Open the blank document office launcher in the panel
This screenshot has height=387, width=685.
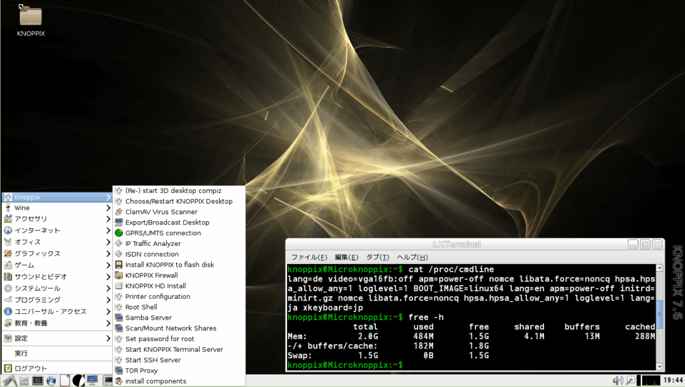tap(65, 381)
